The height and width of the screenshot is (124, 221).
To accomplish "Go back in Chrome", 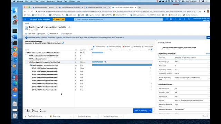I will pos(25,11).
